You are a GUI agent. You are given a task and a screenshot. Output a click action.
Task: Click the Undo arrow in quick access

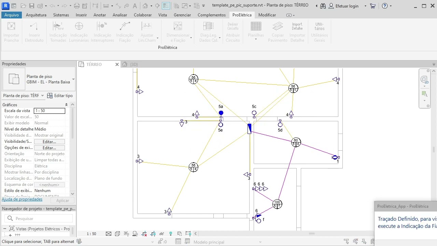click(52, 6)
